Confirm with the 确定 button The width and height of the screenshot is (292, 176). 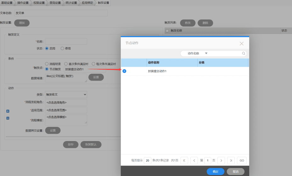pyautogui.click(x=216, y=172)
